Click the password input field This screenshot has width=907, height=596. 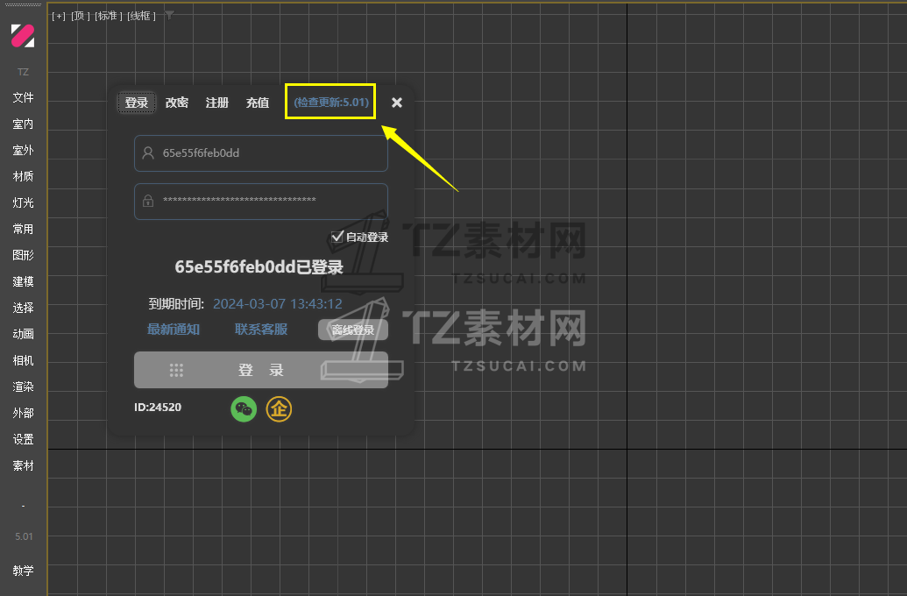click(261, 202)
